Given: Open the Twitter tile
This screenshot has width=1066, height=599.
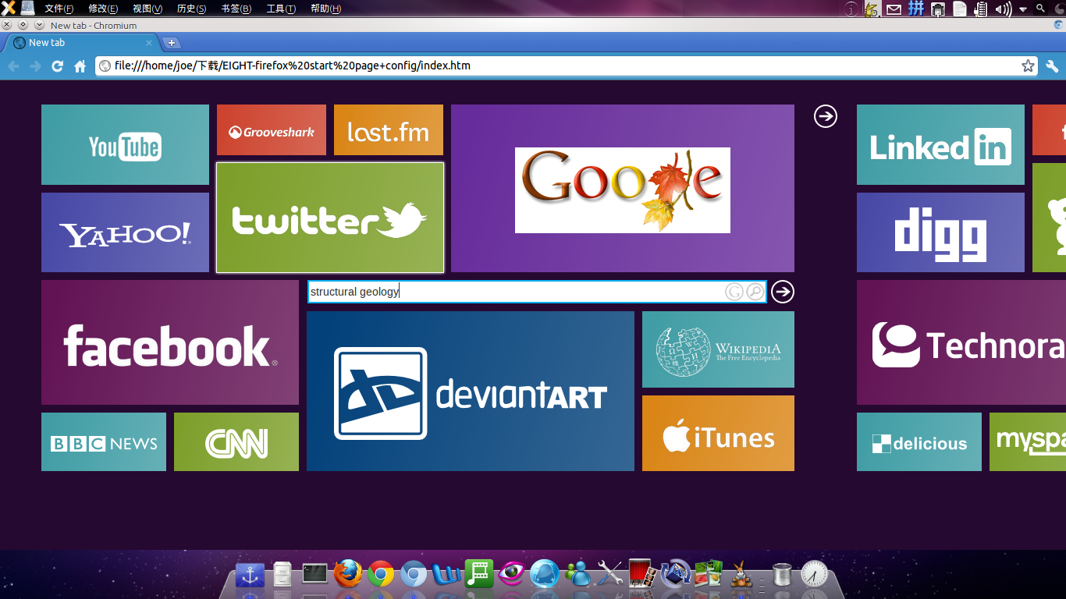Looking at the screenshot, I should coord(330,218).
